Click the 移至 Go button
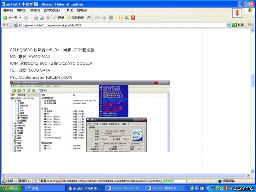 (x=238, y=25)
